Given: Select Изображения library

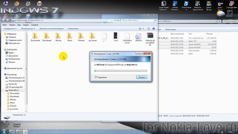Looking at the screenshot, I should [x=14, y=59].
